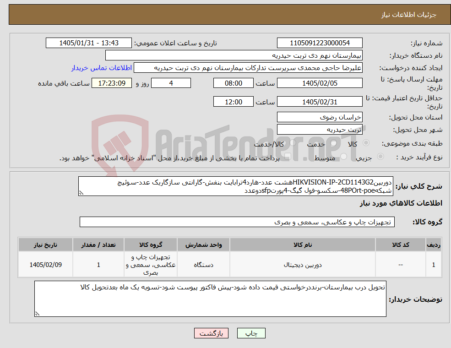Select the جزیی purchase type radio
Viewport: 451px width, 348px height.
pyautogui.click(x=380, y=156)
